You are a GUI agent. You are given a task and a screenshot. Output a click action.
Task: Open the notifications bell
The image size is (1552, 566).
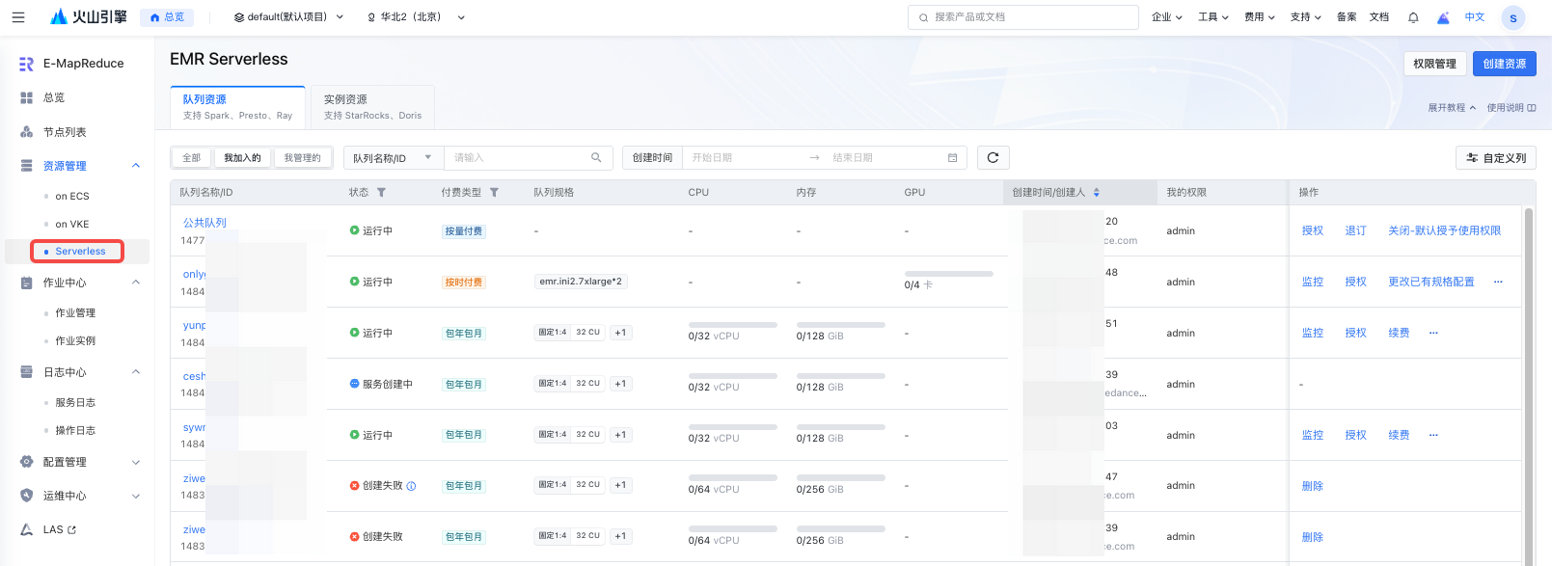(x=1413, y=17)
